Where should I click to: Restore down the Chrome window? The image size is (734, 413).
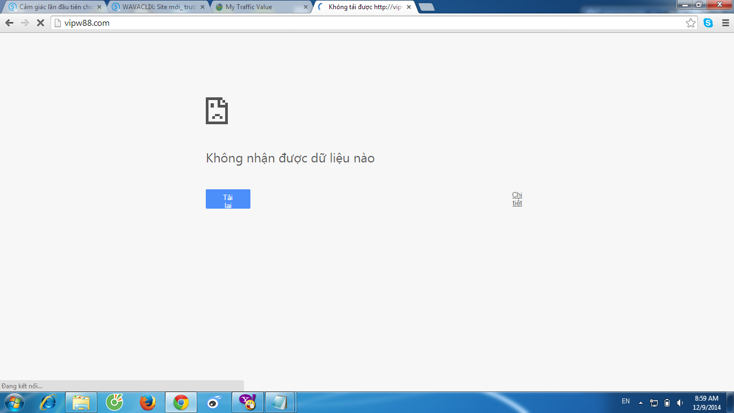click(x=699, y=4)
